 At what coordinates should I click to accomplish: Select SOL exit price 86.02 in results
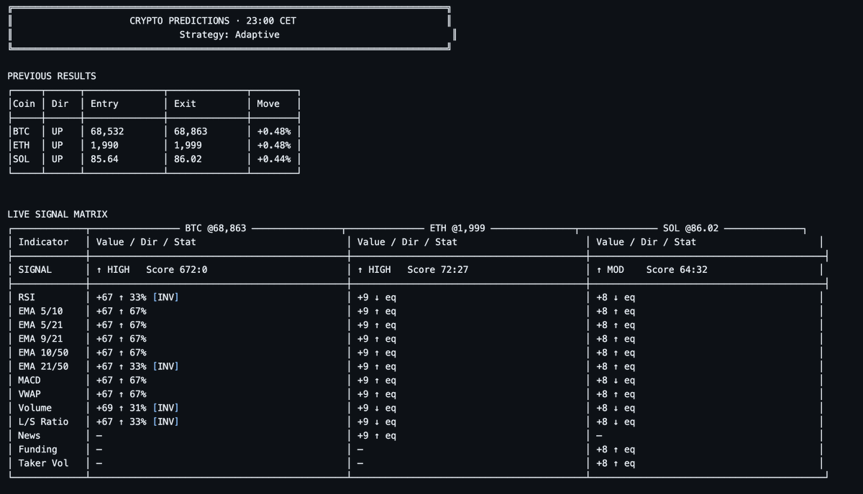click(188, 159)
